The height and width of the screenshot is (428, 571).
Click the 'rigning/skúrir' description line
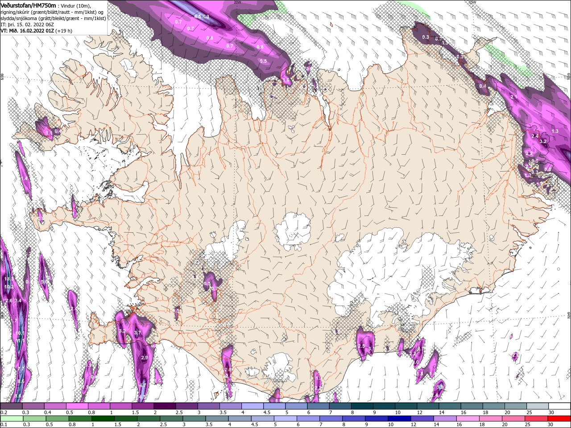[52, 12]
